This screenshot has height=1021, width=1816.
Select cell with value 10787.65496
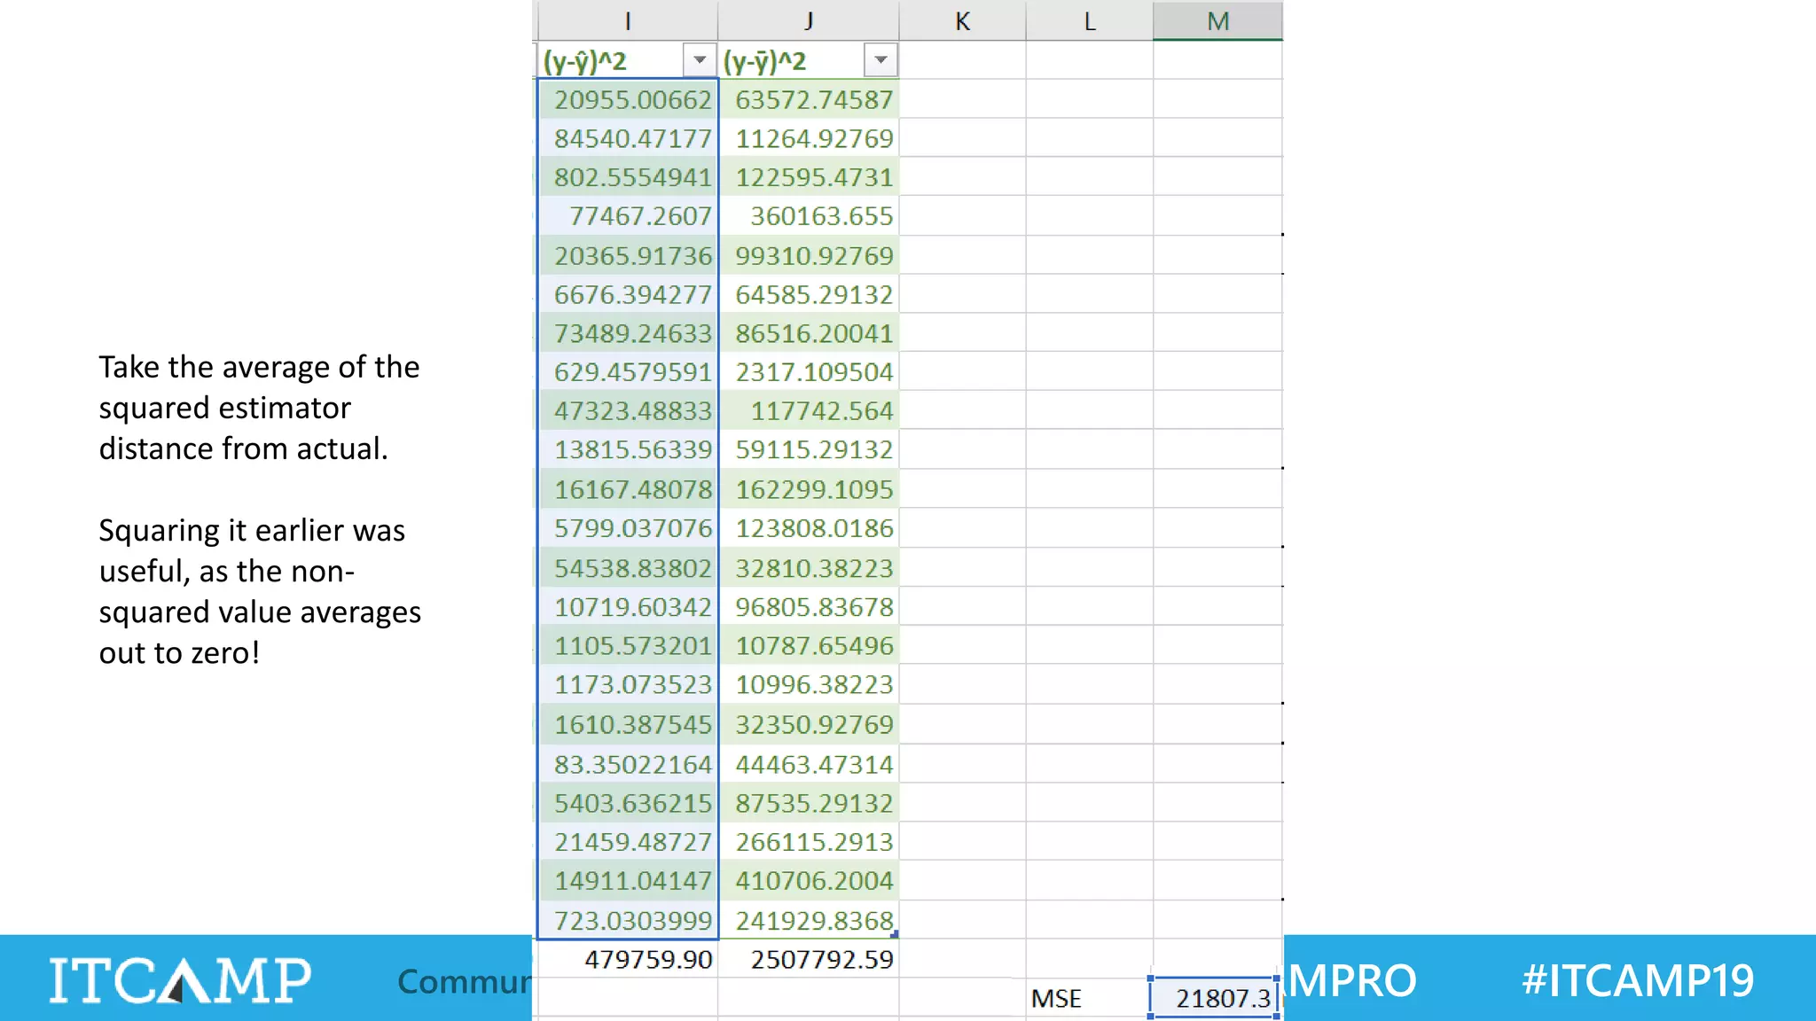pos(809,646)
